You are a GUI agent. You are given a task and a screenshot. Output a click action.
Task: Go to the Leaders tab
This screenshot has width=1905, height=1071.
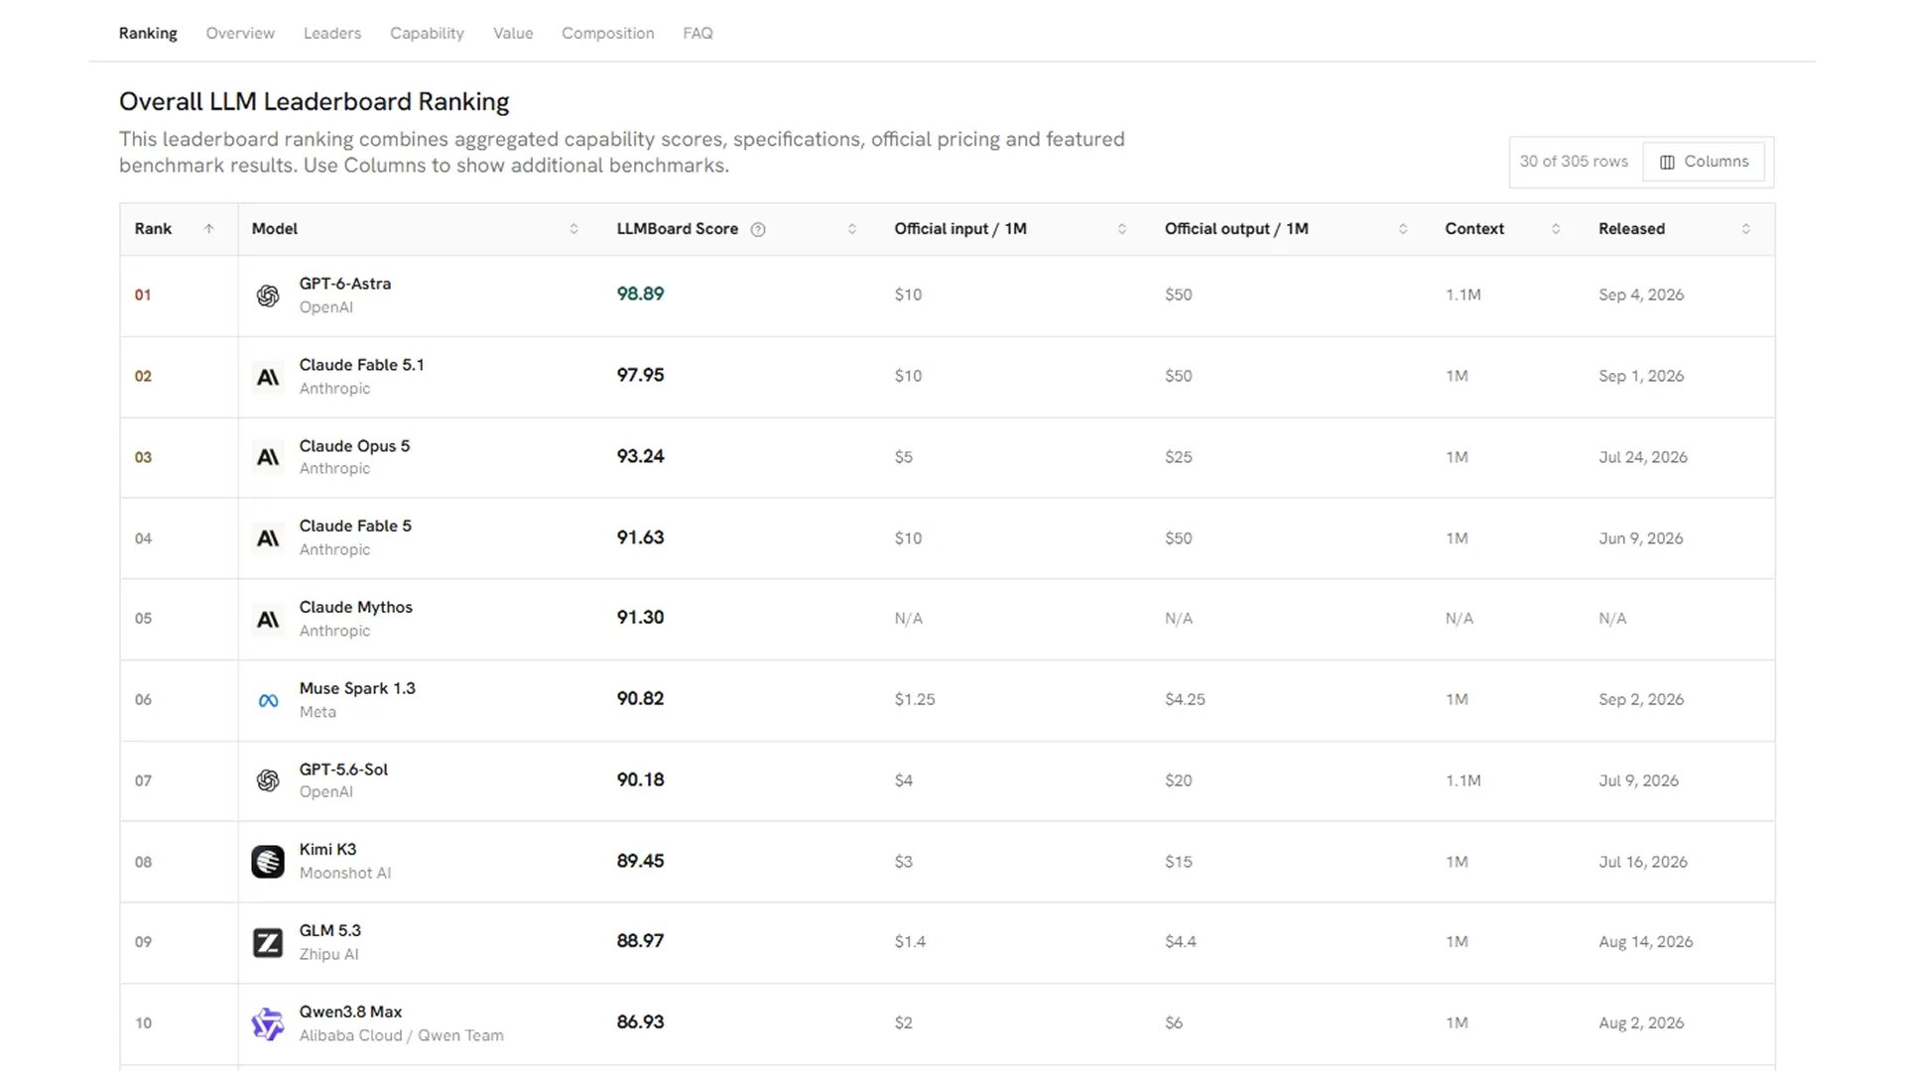click(x=332, y=33)
